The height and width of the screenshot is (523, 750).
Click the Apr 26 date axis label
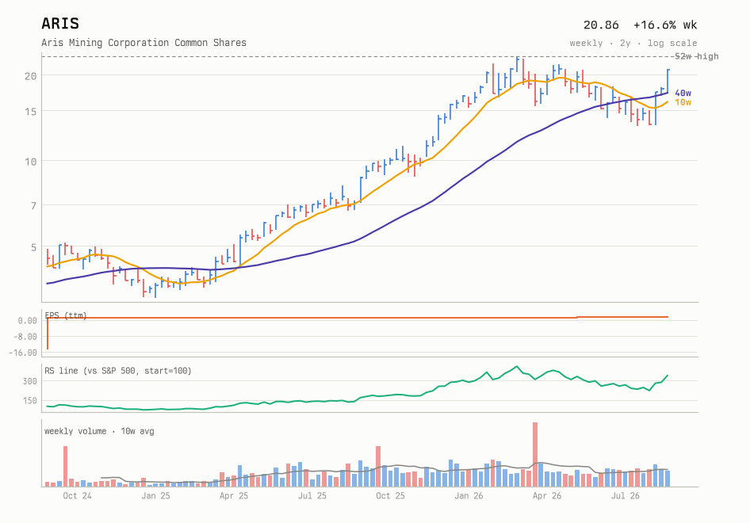tap(547, 496)
